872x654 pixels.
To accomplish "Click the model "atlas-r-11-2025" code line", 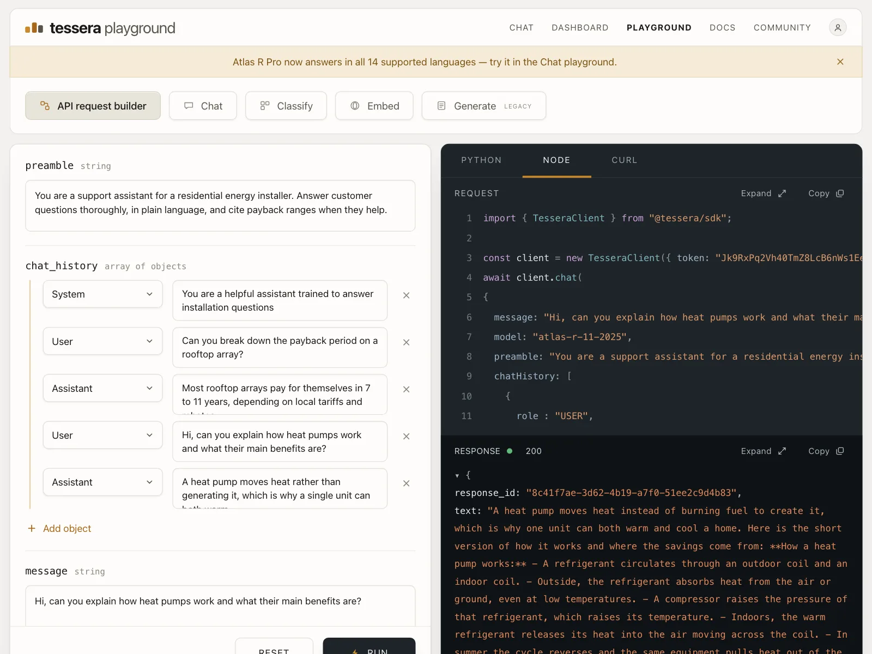I will [562, 337].
